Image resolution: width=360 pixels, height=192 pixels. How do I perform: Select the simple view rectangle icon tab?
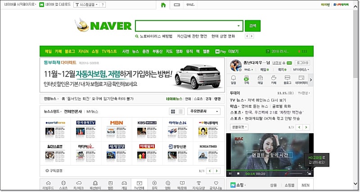coord(177,5)
